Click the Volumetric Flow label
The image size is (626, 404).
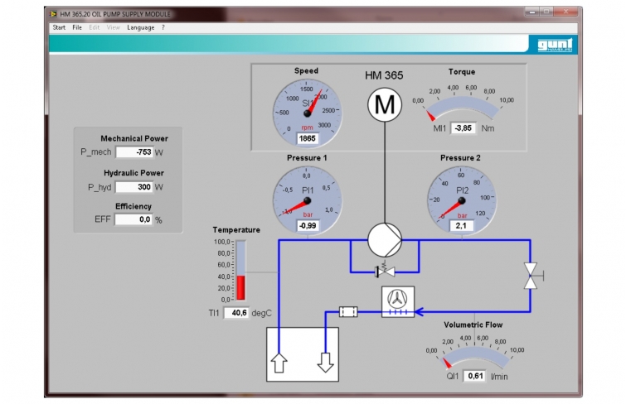[x=473, y=325]
